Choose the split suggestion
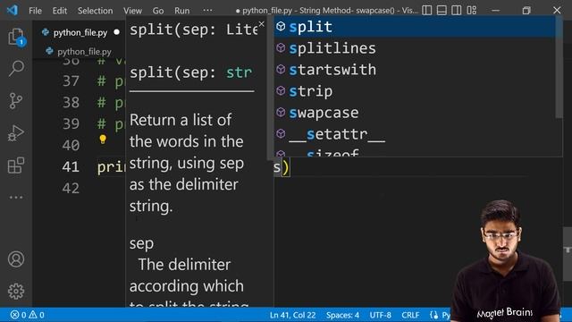 (415, 27)
